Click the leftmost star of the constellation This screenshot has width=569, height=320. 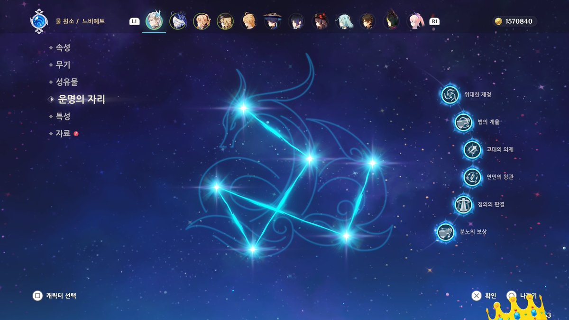click(x=217, y=187)
